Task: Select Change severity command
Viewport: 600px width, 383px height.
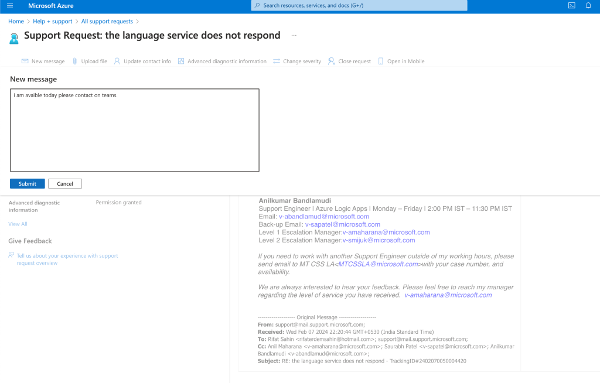Action: [297, 61]
